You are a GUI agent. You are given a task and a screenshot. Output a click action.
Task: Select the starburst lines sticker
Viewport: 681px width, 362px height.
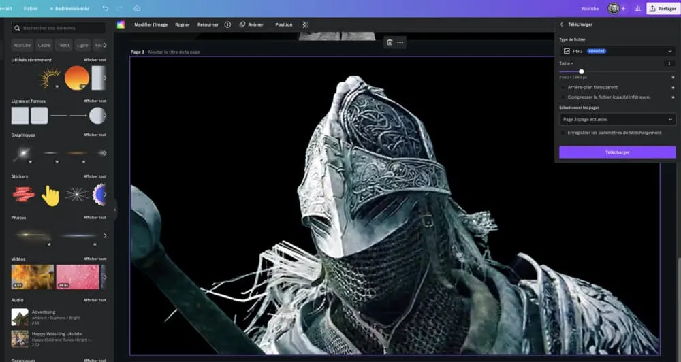click(x=77, y=195)
